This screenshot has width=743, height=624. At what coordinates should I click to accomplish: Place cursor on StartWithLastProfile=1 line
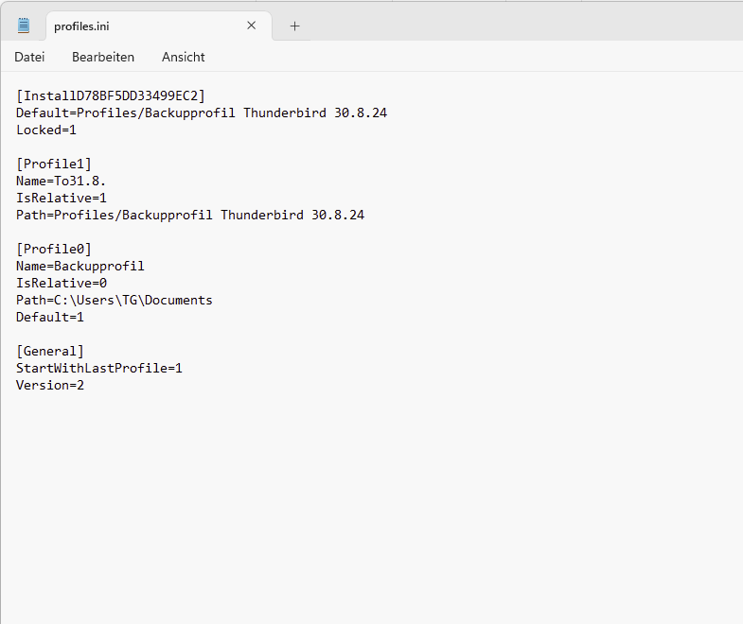point(99,368)
